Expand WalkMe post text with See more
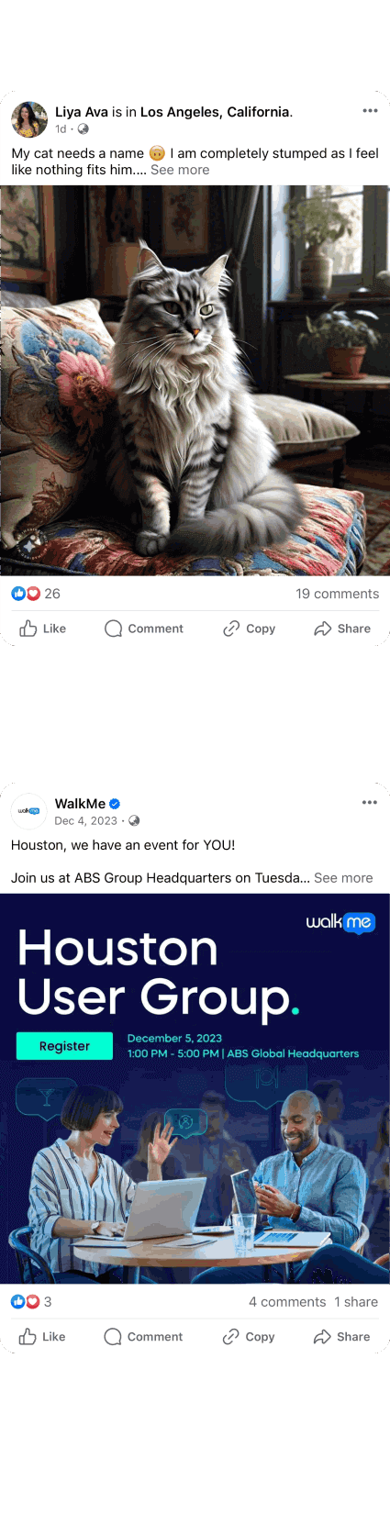Screen dimensions: 390x1514 click(343, 878)
